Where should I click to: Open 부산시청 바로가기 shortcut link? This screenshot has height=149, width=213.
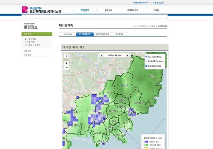[x=160, y=3]
